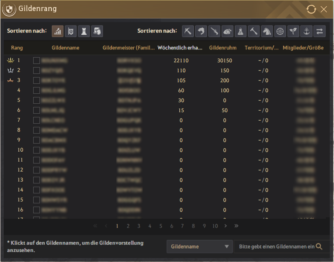The image size is (334, 262).
Task: Click current page number 1
Action: click(117, 226)
